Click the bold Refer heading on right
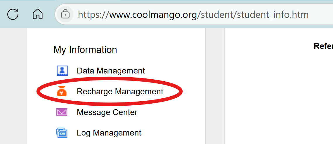Image resolution: width=333 pixels, height=144 pixels. click(323, 46)
